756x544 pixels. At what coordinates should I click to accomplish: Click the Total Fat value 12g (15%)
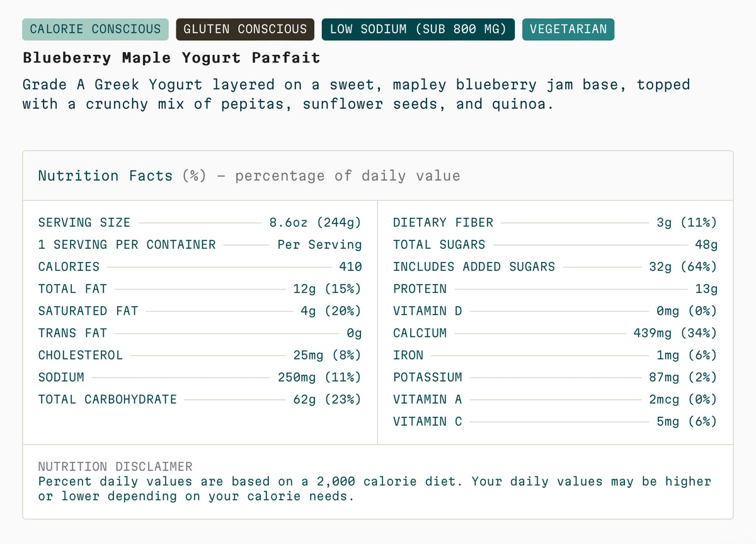click(x=328, y=288)
